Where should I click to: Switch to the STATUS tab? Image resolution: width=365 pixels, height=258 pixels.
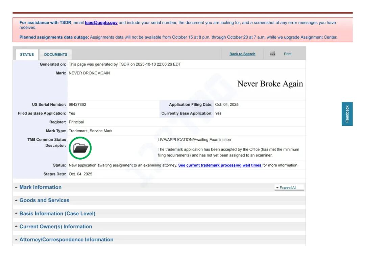(27, 54)
